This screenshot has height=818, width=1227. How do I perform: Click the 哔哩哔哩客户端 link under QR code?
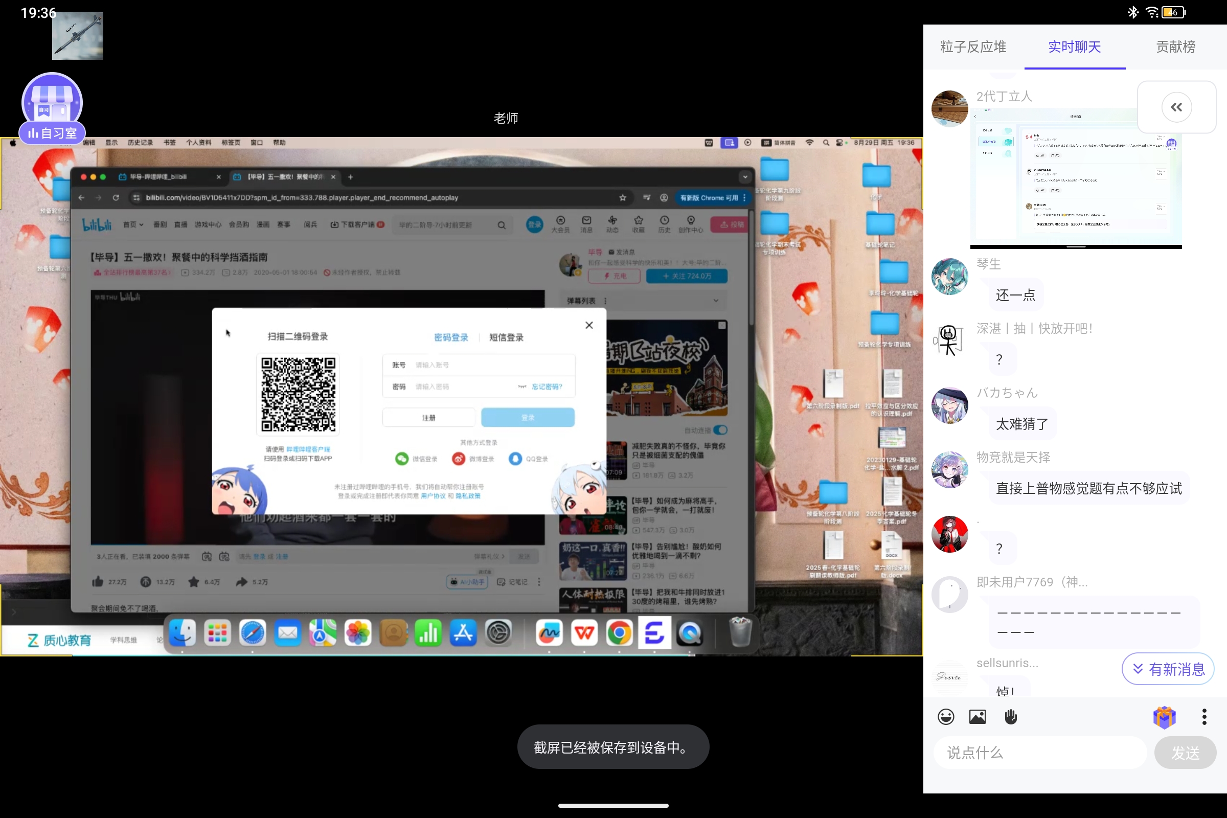tap(308, 449)
